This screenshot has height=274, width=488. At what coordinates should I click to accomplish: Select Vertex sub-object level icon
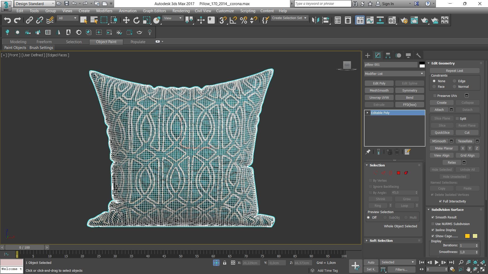click(375, 173)
